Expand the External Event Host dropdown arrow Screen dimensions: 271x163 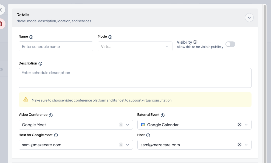pos(246,145)
